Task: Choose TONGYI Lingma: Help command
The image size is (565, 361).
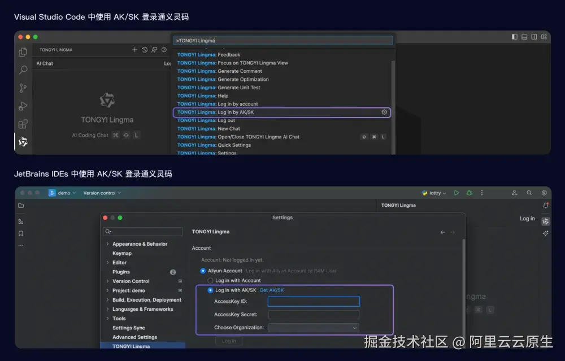Action: point(282,96)
